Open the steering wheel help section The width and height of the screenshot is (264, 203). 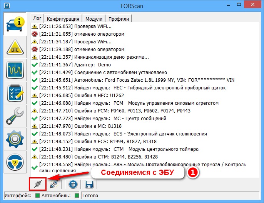click(15, 162)
